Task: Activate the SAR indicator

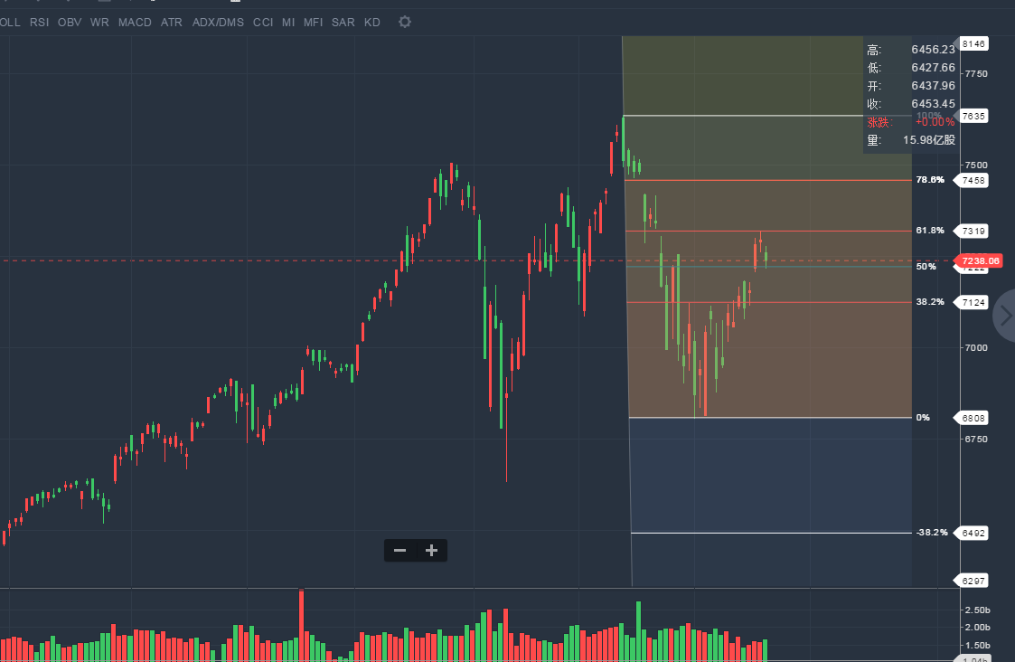Action: (x=343, y=22)
